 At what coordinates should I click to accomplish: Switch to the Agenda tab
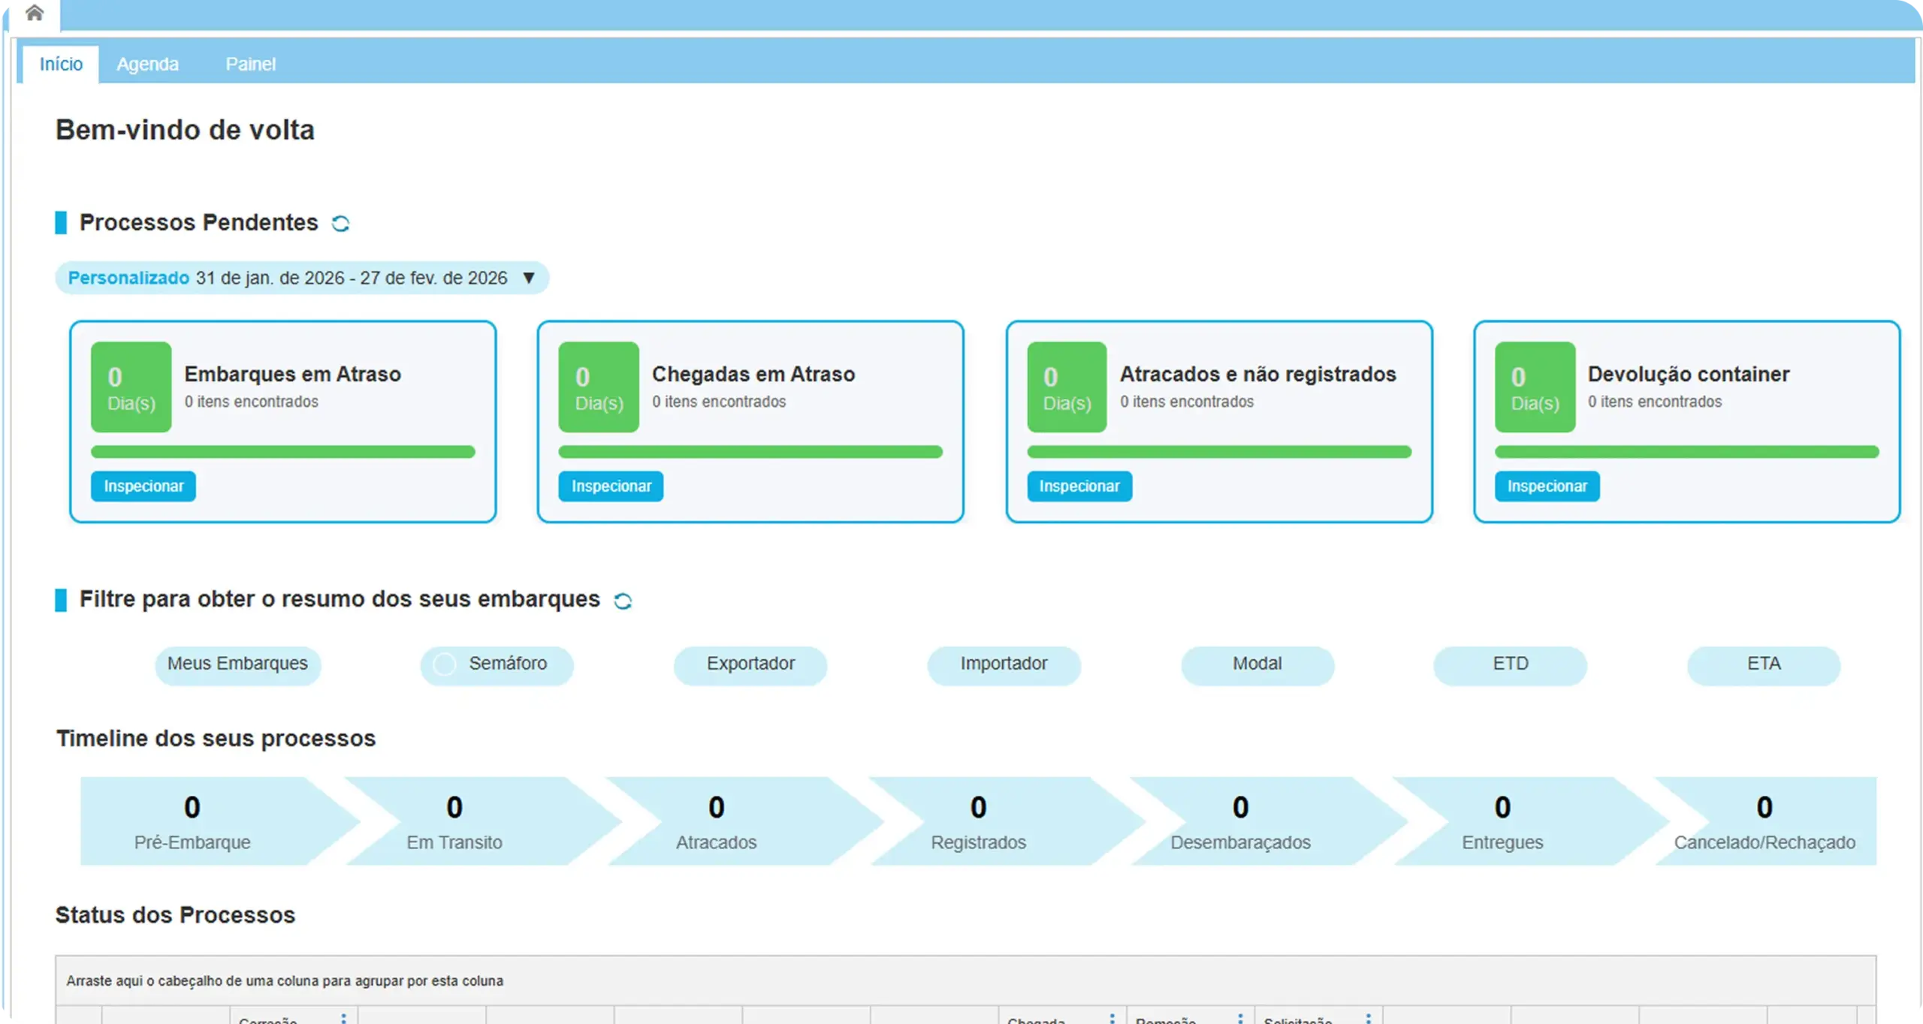(147, 65)
